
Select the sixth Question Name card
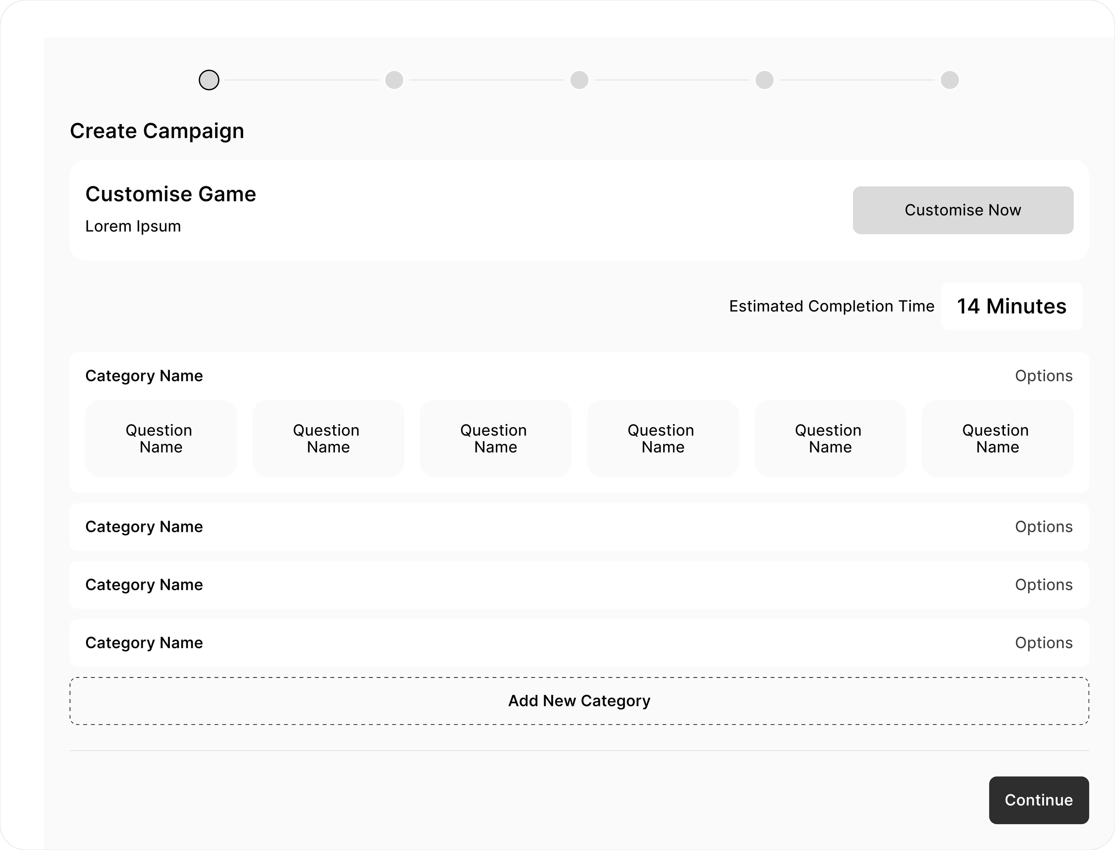pos(998,438)
